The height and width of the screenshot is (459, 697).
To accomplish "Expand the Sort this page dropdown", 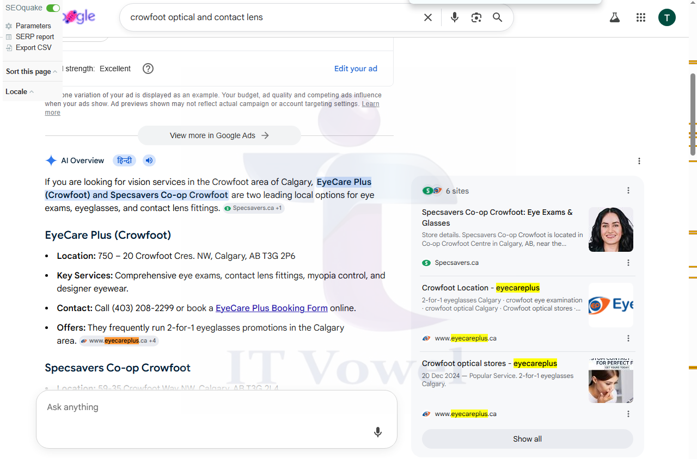I will [32, 71].
